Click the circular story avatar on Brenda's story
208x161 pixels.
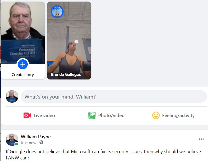[57, 12]
